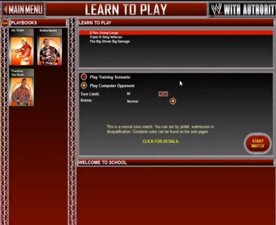Click the Open playbooks round button
The image size is (276, 225).
[5, 23]
